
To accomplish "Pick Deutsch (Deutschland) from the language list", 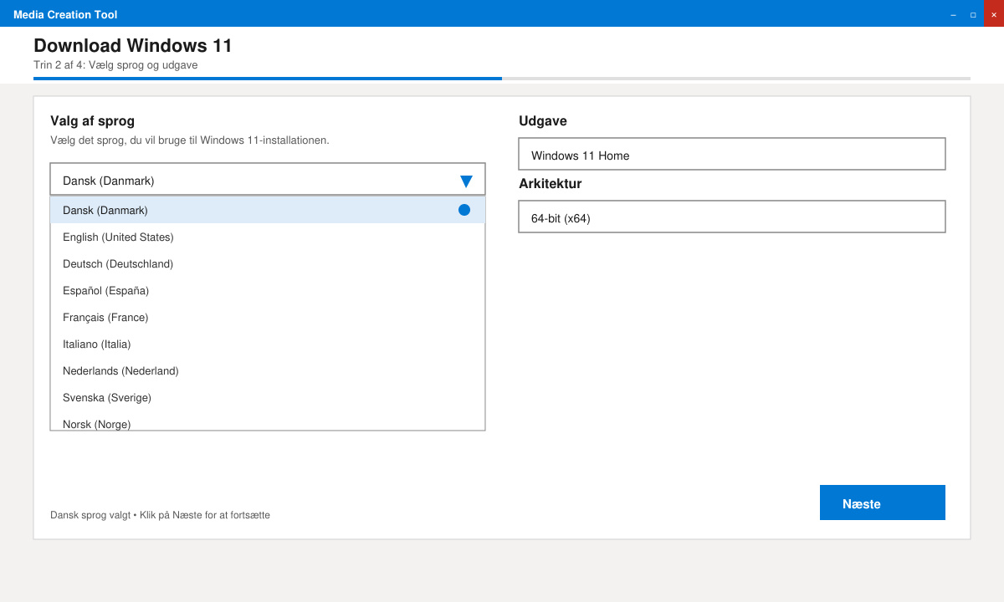I will click(x=268, y=263).
